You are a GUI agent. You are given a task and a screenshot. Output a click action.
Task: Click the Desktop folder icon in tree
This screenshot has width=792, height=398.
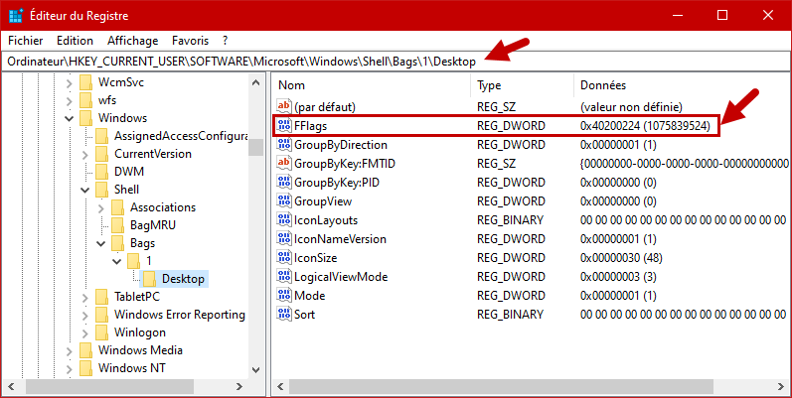coord(150,279)
